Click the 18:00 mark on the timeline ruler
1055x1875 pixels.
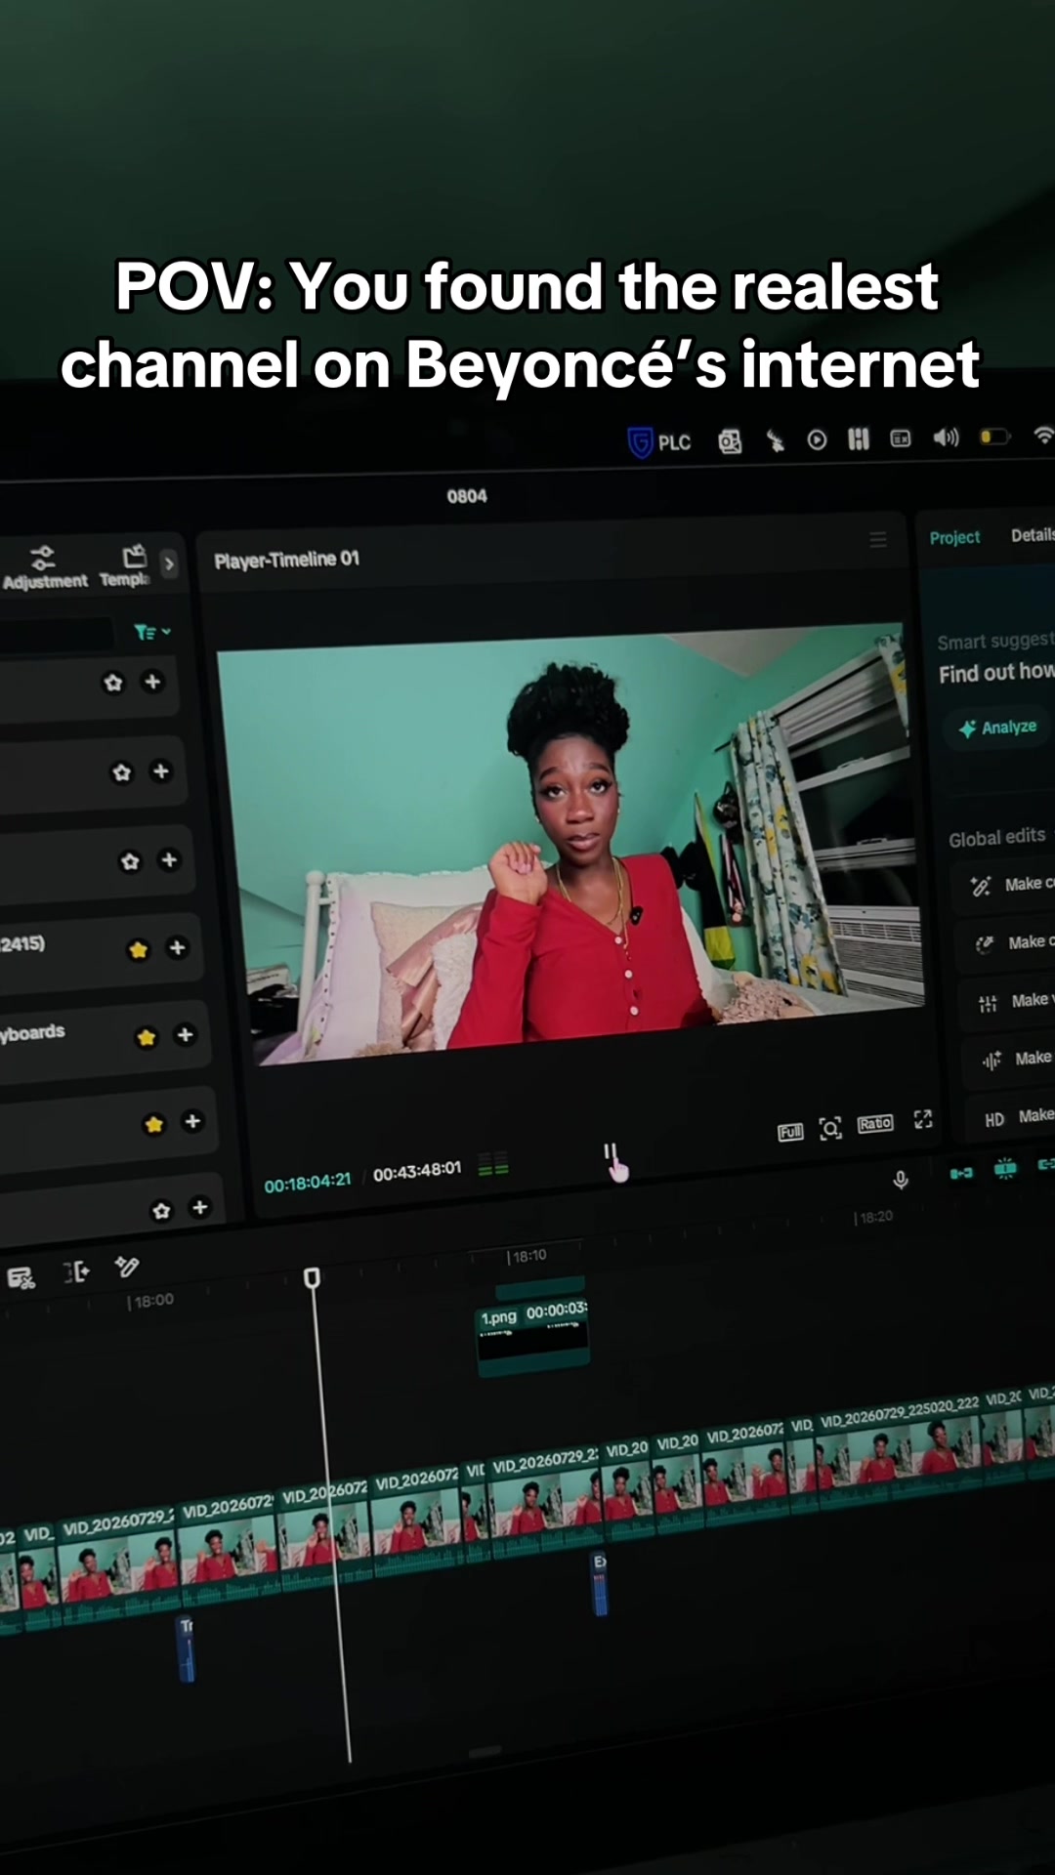tap(151, 1301)
